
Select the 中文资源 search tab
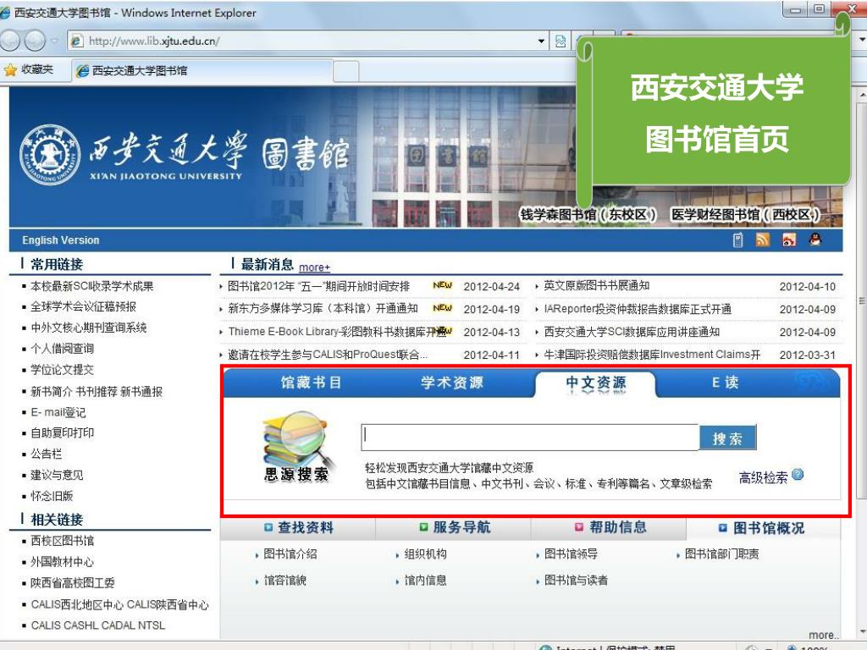point(595,383)
